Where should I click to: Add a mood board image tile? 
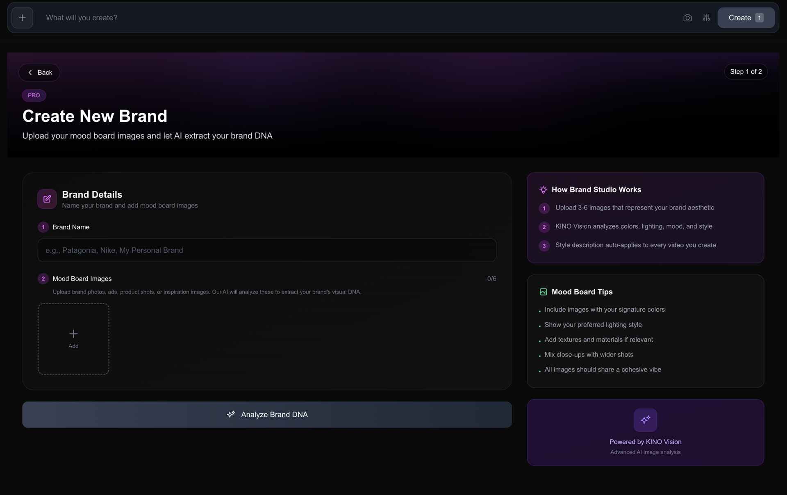tap(73, 339)
